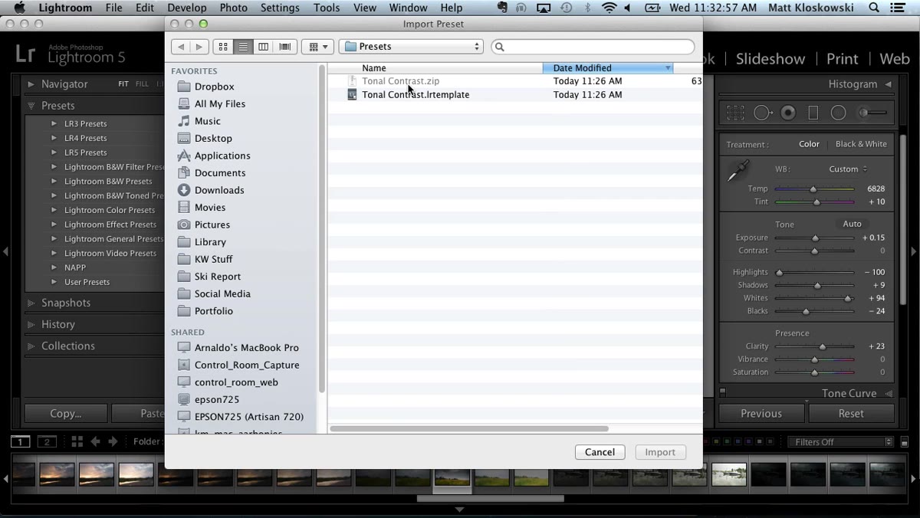Click the Tonal Contrast.lrtemplate file icon
Screen dimensions: 920x518
pos(352,95)
